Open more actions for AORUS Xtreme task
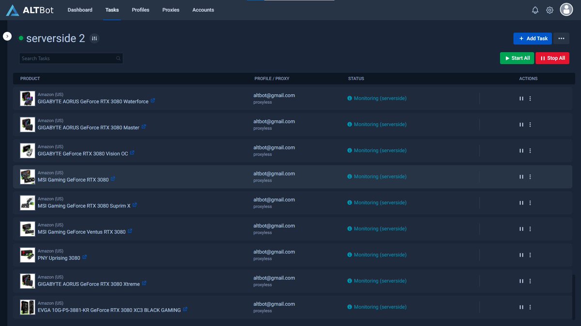581x326 pixels. 530,281
